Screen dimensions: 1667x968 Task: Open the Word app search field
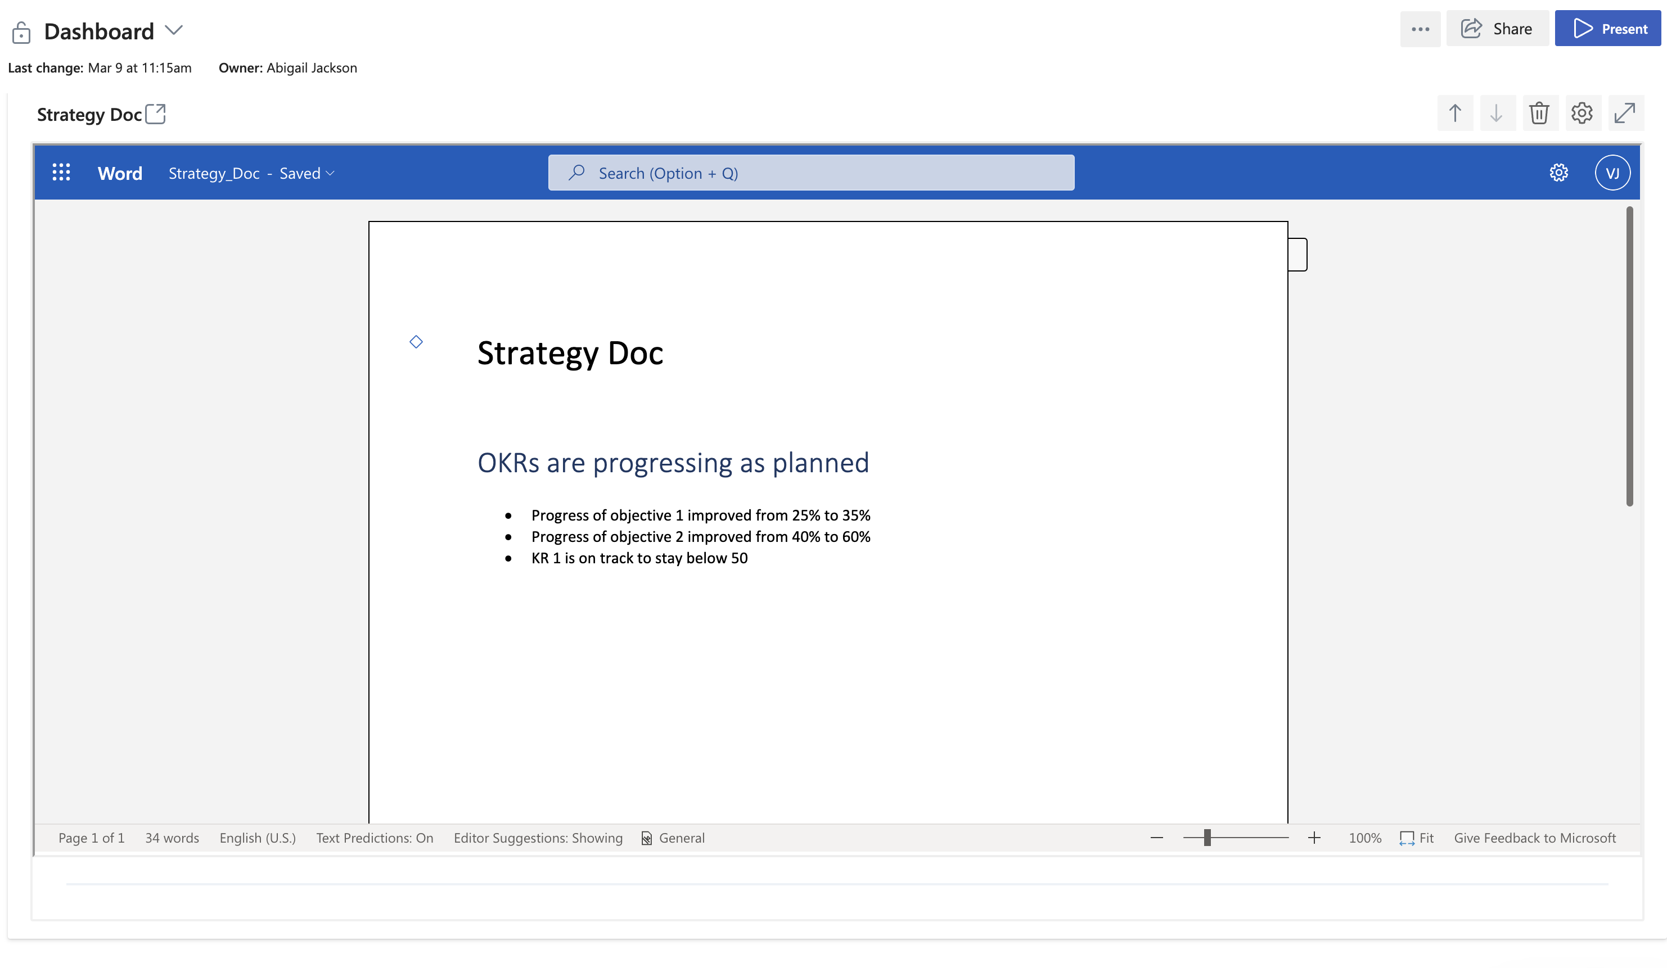coord(810,173)
